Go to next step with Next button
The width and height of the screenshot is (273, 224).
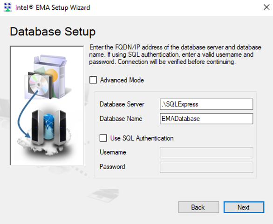click(x=244, y=207)
